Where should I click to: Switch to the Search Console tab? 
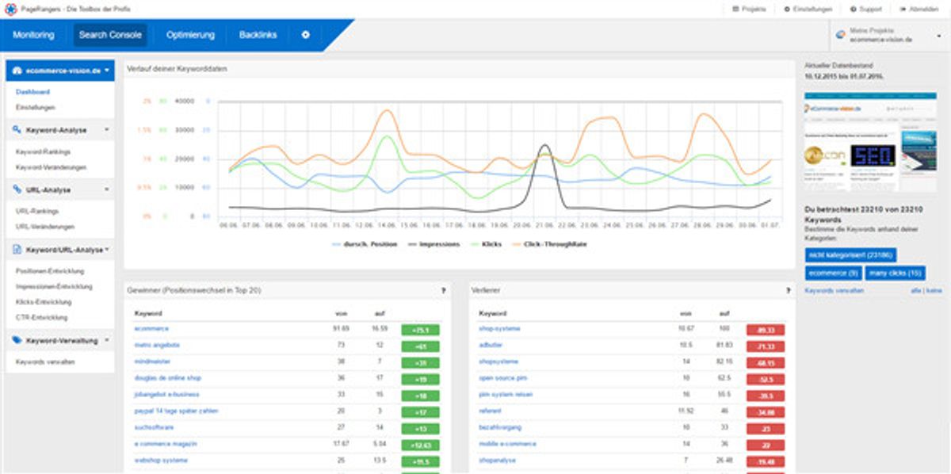[x=110, y=35]
